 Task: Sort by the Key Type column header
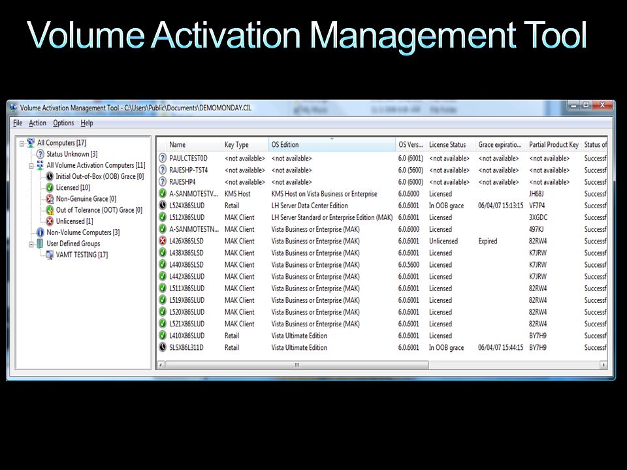coord(245,145)
